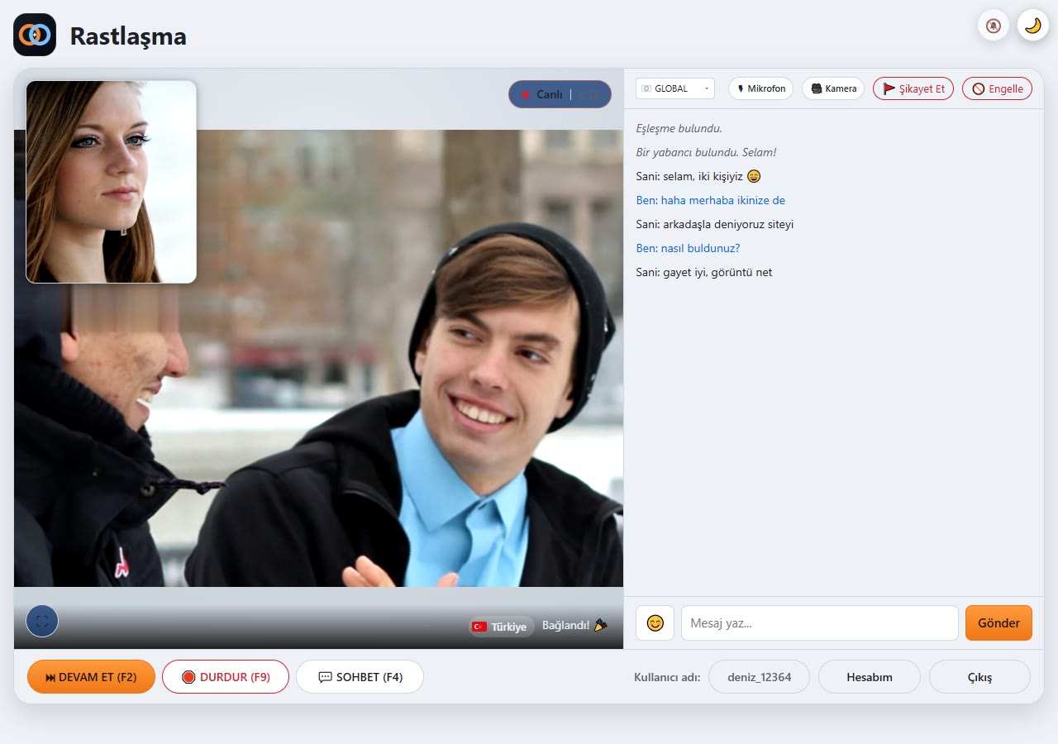The image size is (1058, 744).
Task: Skip to next match with DEVAM ET
Action: click(91, 677)
